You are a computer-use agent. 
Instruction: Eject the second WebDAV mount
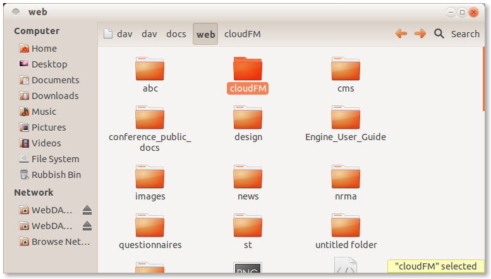(87, 225)
